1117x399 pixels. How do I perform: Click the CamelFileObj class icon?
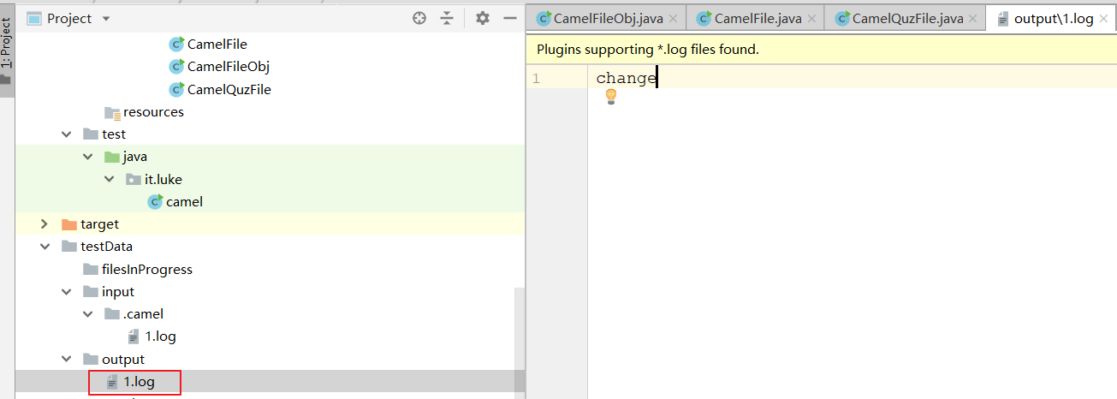[x=176, y=66]
